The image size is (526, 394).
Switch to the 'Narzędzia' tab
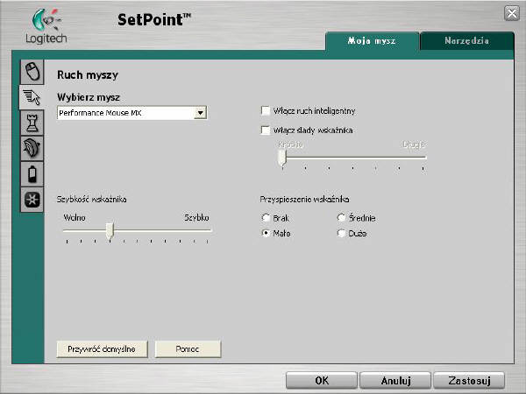(x=466, y=41)
